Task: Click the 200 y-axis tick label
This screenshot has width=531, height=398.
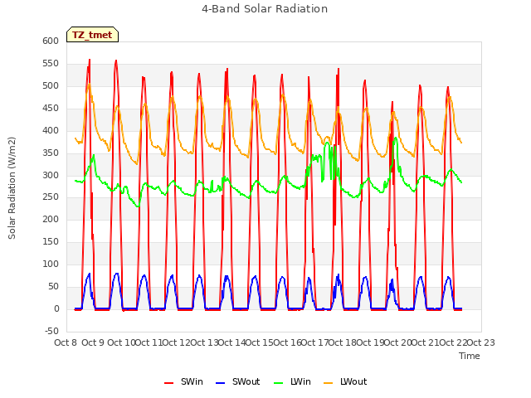Action: (x=51, y=219)
